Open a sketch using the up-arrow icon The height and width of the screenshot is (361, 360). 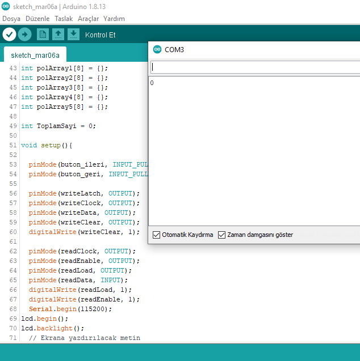tap(58, 35)
